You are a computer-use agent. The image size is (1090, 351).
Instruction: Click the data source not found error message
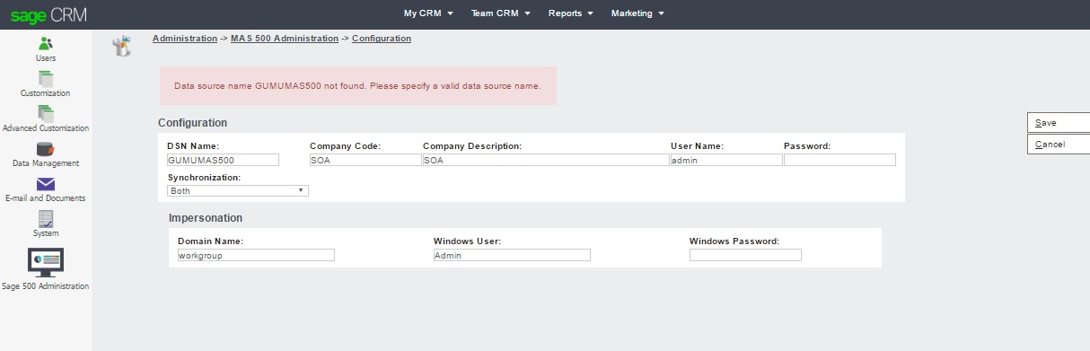[357, 86]
